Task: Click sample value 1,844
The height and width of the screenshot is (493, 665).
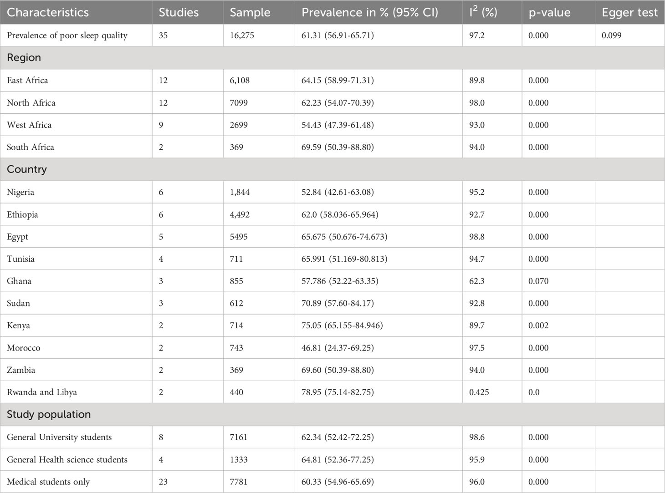Action: coord(240,192)
